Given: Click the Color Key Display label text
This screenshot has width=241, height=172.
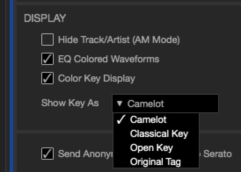Looking at the screenshot, I should tap(96, 79).
